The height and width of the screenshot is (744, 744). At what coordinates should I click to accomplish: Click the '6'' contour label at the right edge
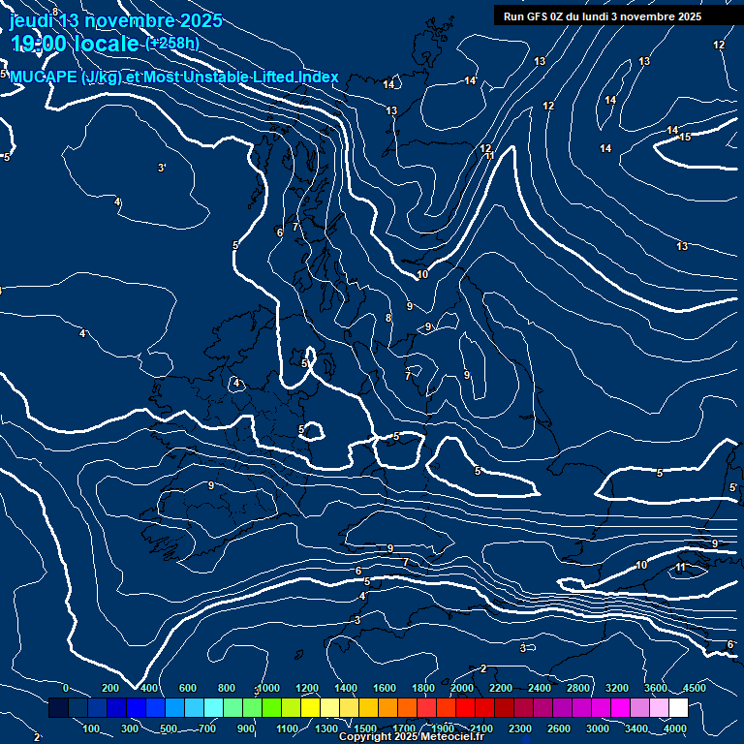730,644
